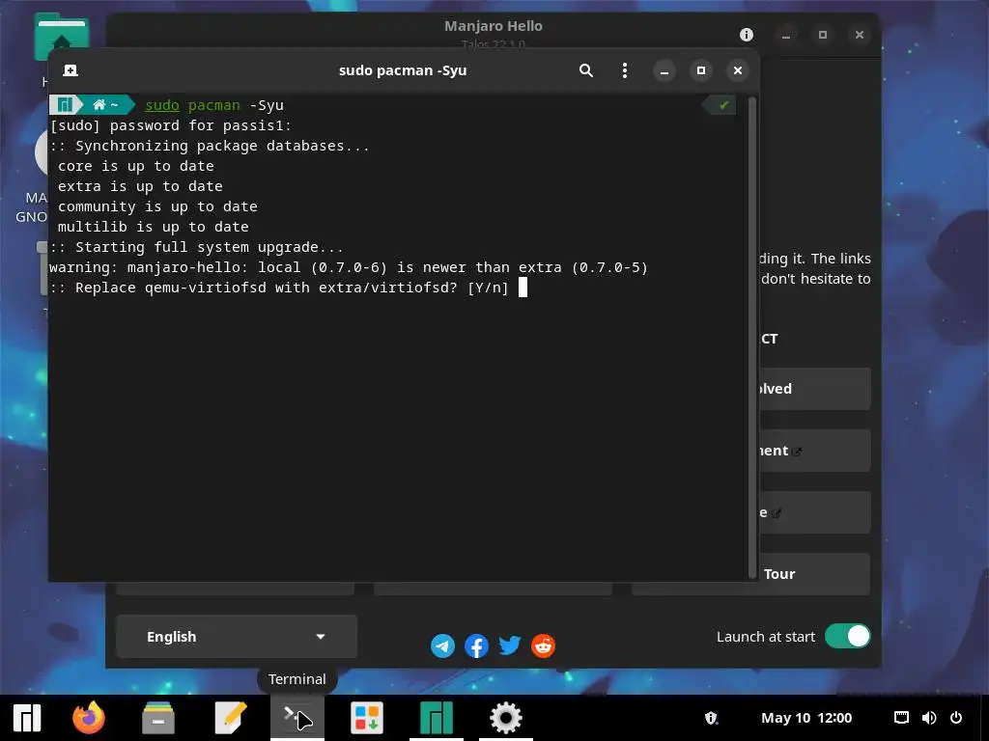Screen dimensions: 989x741
Task: Click the network tray icon
Action: tap(901, 718)
